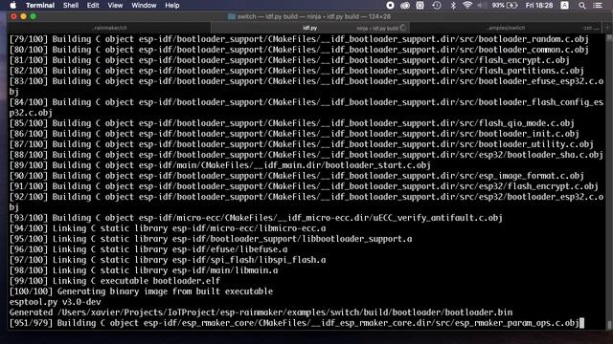Open the Help menu
Screen dimensions: 613x344
pos(172,5)
